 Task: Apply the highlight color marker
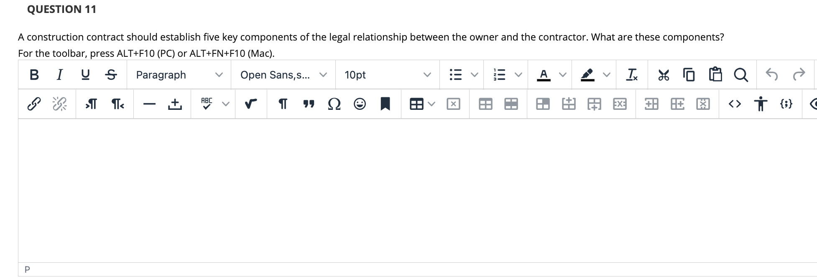coord(587,75)
